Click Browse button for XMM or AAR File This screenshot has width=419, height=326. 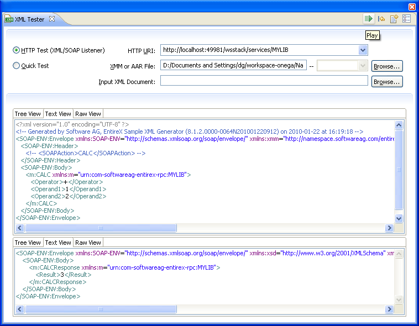coord(387,66)
